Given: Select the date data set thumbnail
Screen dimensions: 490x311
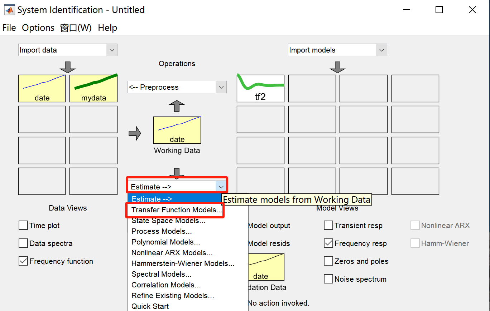Looking at the screenshot, I should click(x=42, y=88).
